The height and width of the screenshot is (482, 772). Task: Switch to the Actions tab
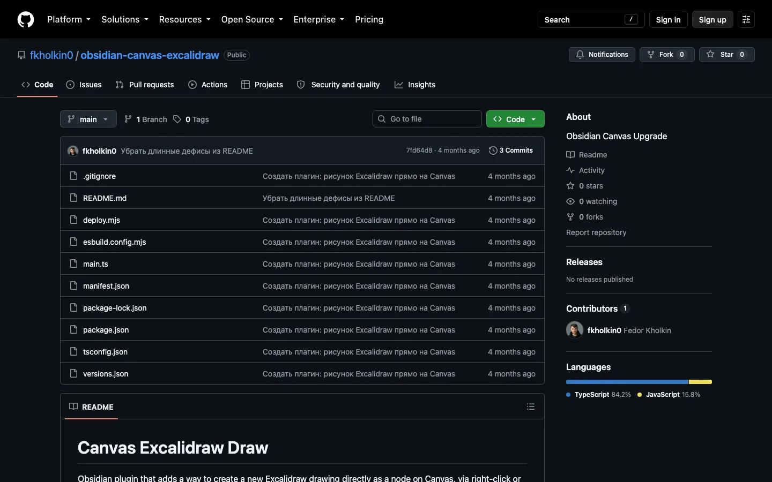(x=208, y=85)
